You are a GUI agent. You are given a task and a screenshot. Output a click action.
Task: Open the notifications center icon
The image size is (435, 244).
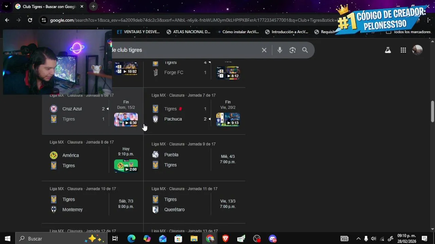(x=424, y=239)
